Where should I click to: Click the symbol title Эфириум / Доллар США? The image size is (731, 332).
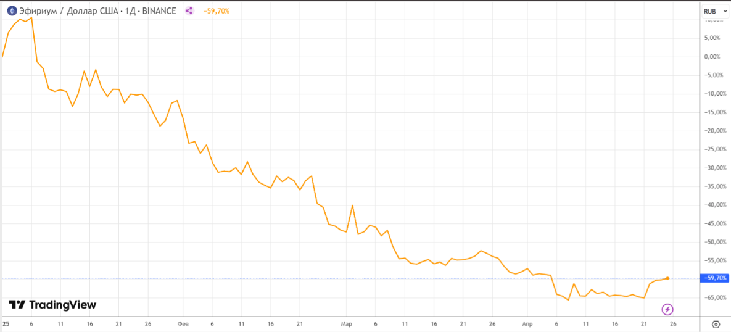[x=68, y=11]
